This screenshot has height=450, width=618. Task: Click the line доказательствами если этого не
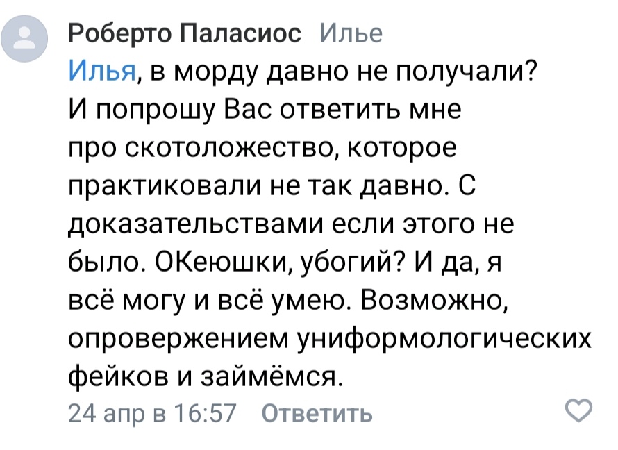pos(291,224)
